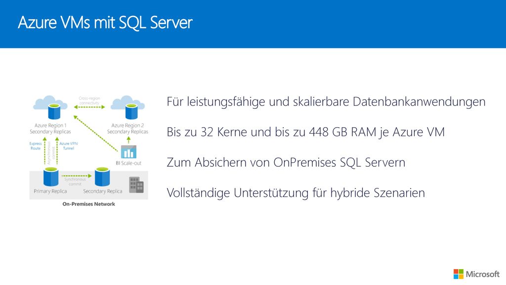
Task: Select the 'Azure VPN Tunnel' label
Action: 68,146
